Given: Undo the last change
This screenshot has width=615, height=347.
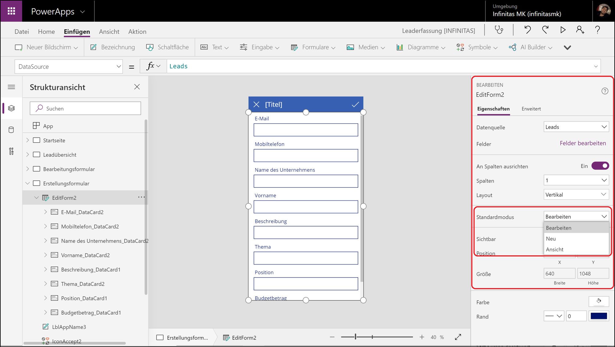Looking at the screenshot, I should click(x=527, y=30).
